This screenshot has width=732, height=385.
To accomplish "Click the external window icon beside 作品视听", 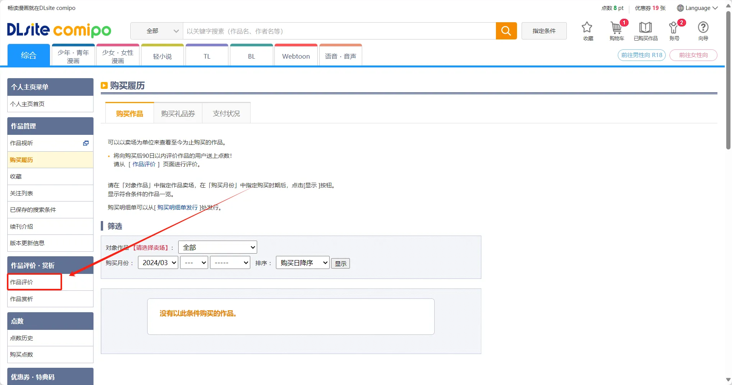I will tap(86, 143).
